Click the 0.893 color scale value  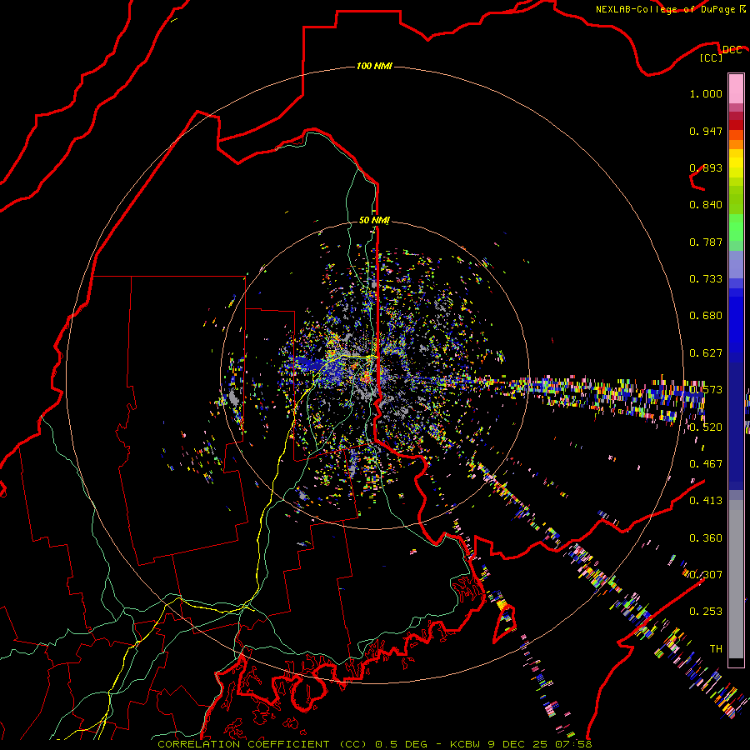[x=706, y=167]
